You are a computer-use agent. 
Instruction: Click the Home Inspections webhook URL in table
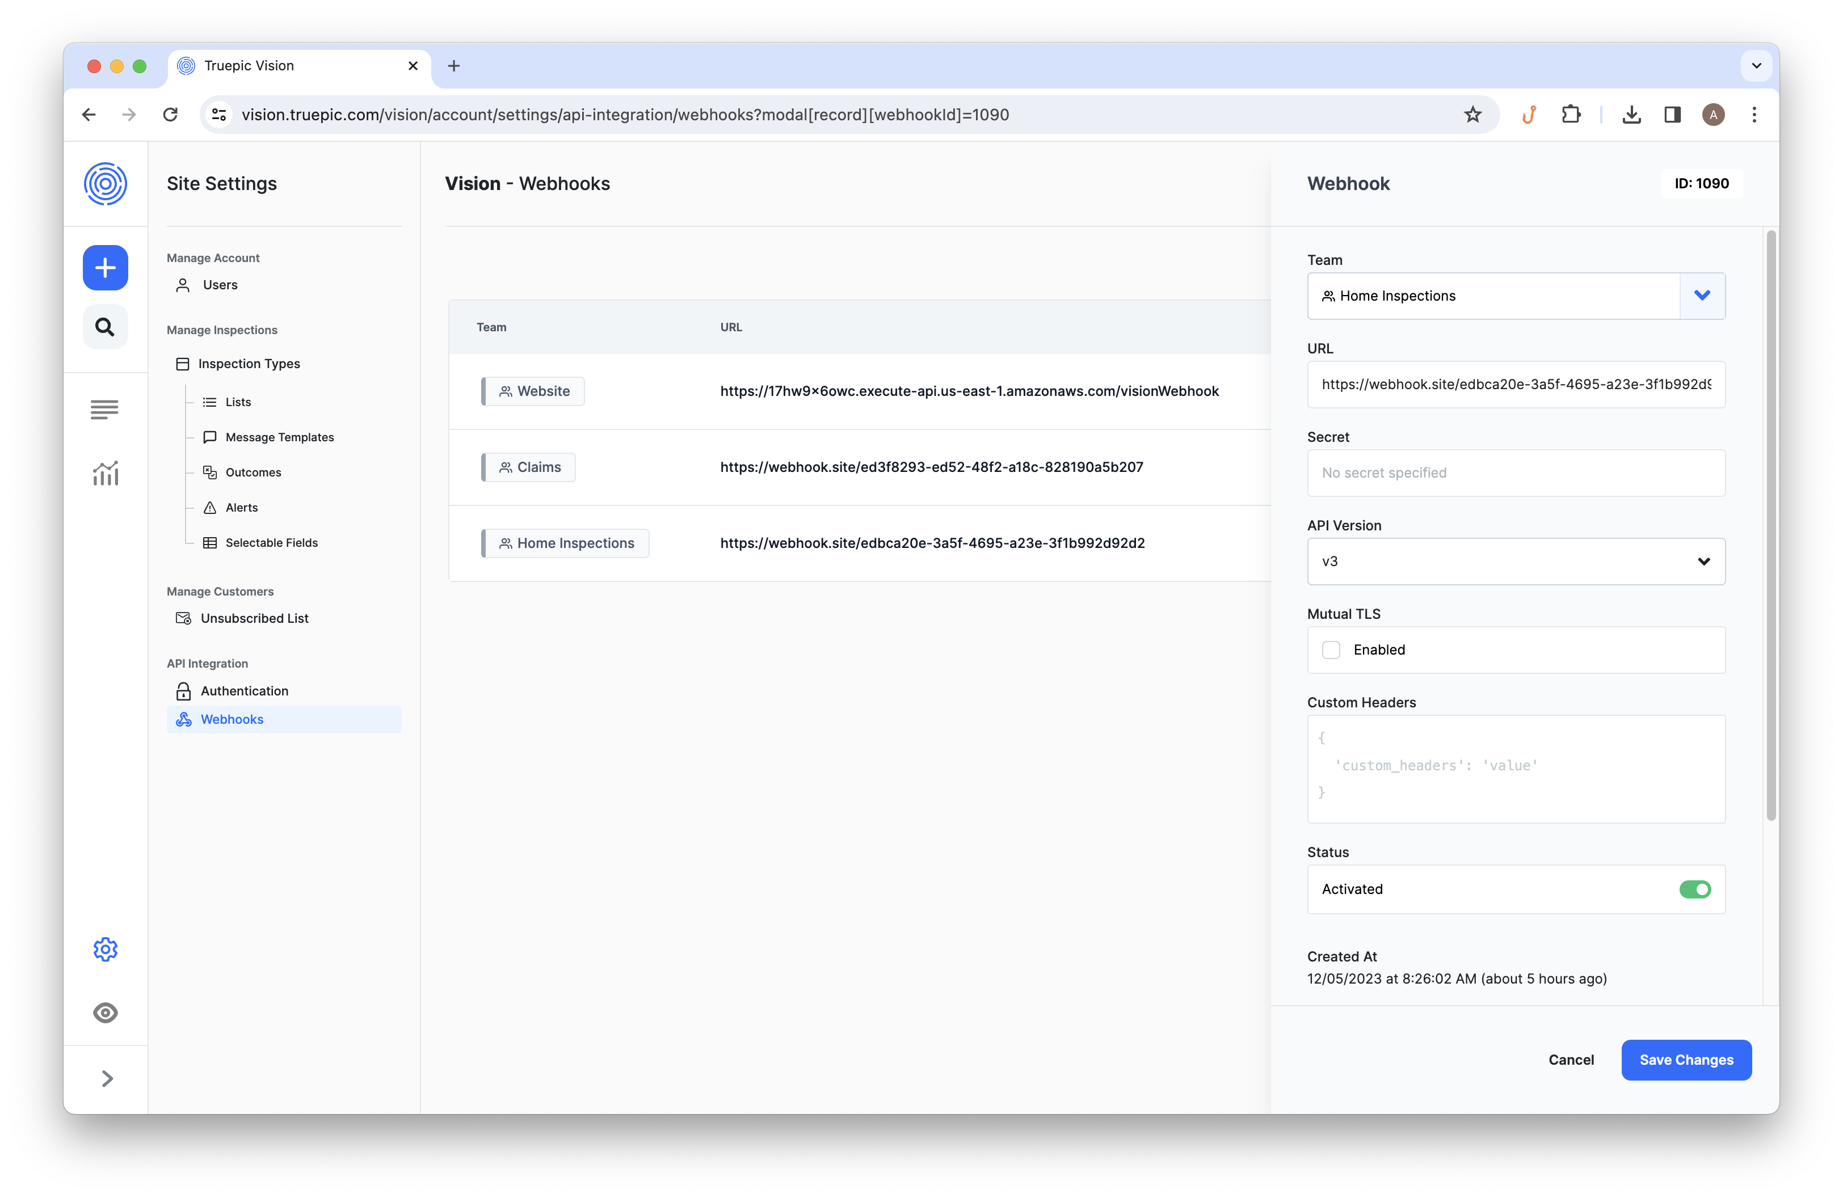[932, 543]
